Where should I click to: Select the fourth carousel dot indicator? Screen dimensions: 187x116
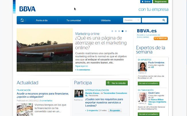[123, 31]
